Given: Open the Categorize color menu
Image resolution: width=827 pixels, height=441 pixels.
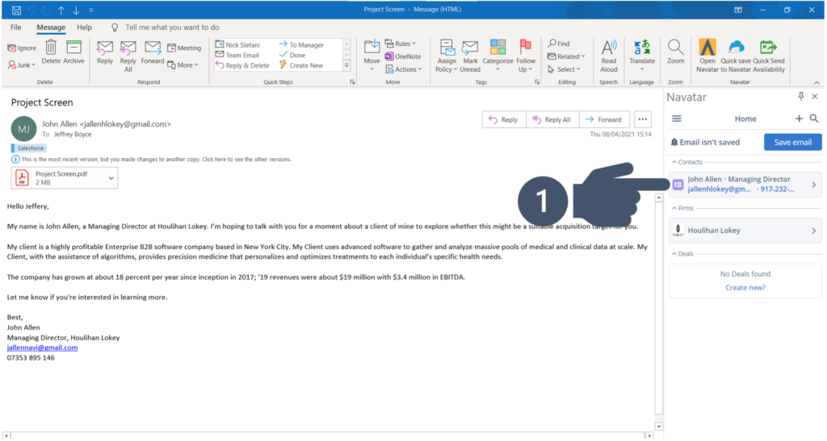Looking at the screenshot, I should click(x=497, y=55).
